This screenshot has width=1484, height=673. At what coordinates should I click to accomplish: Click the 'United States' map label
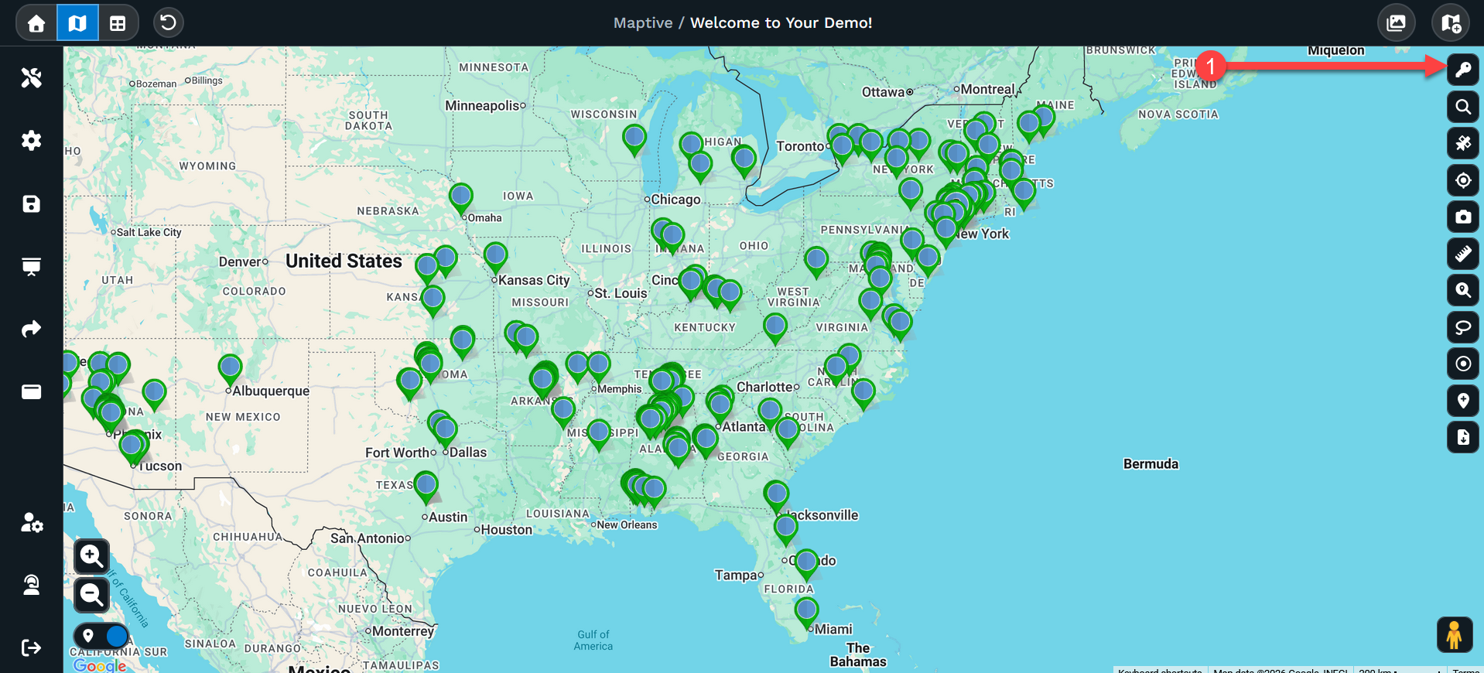[x=344, y=261]
